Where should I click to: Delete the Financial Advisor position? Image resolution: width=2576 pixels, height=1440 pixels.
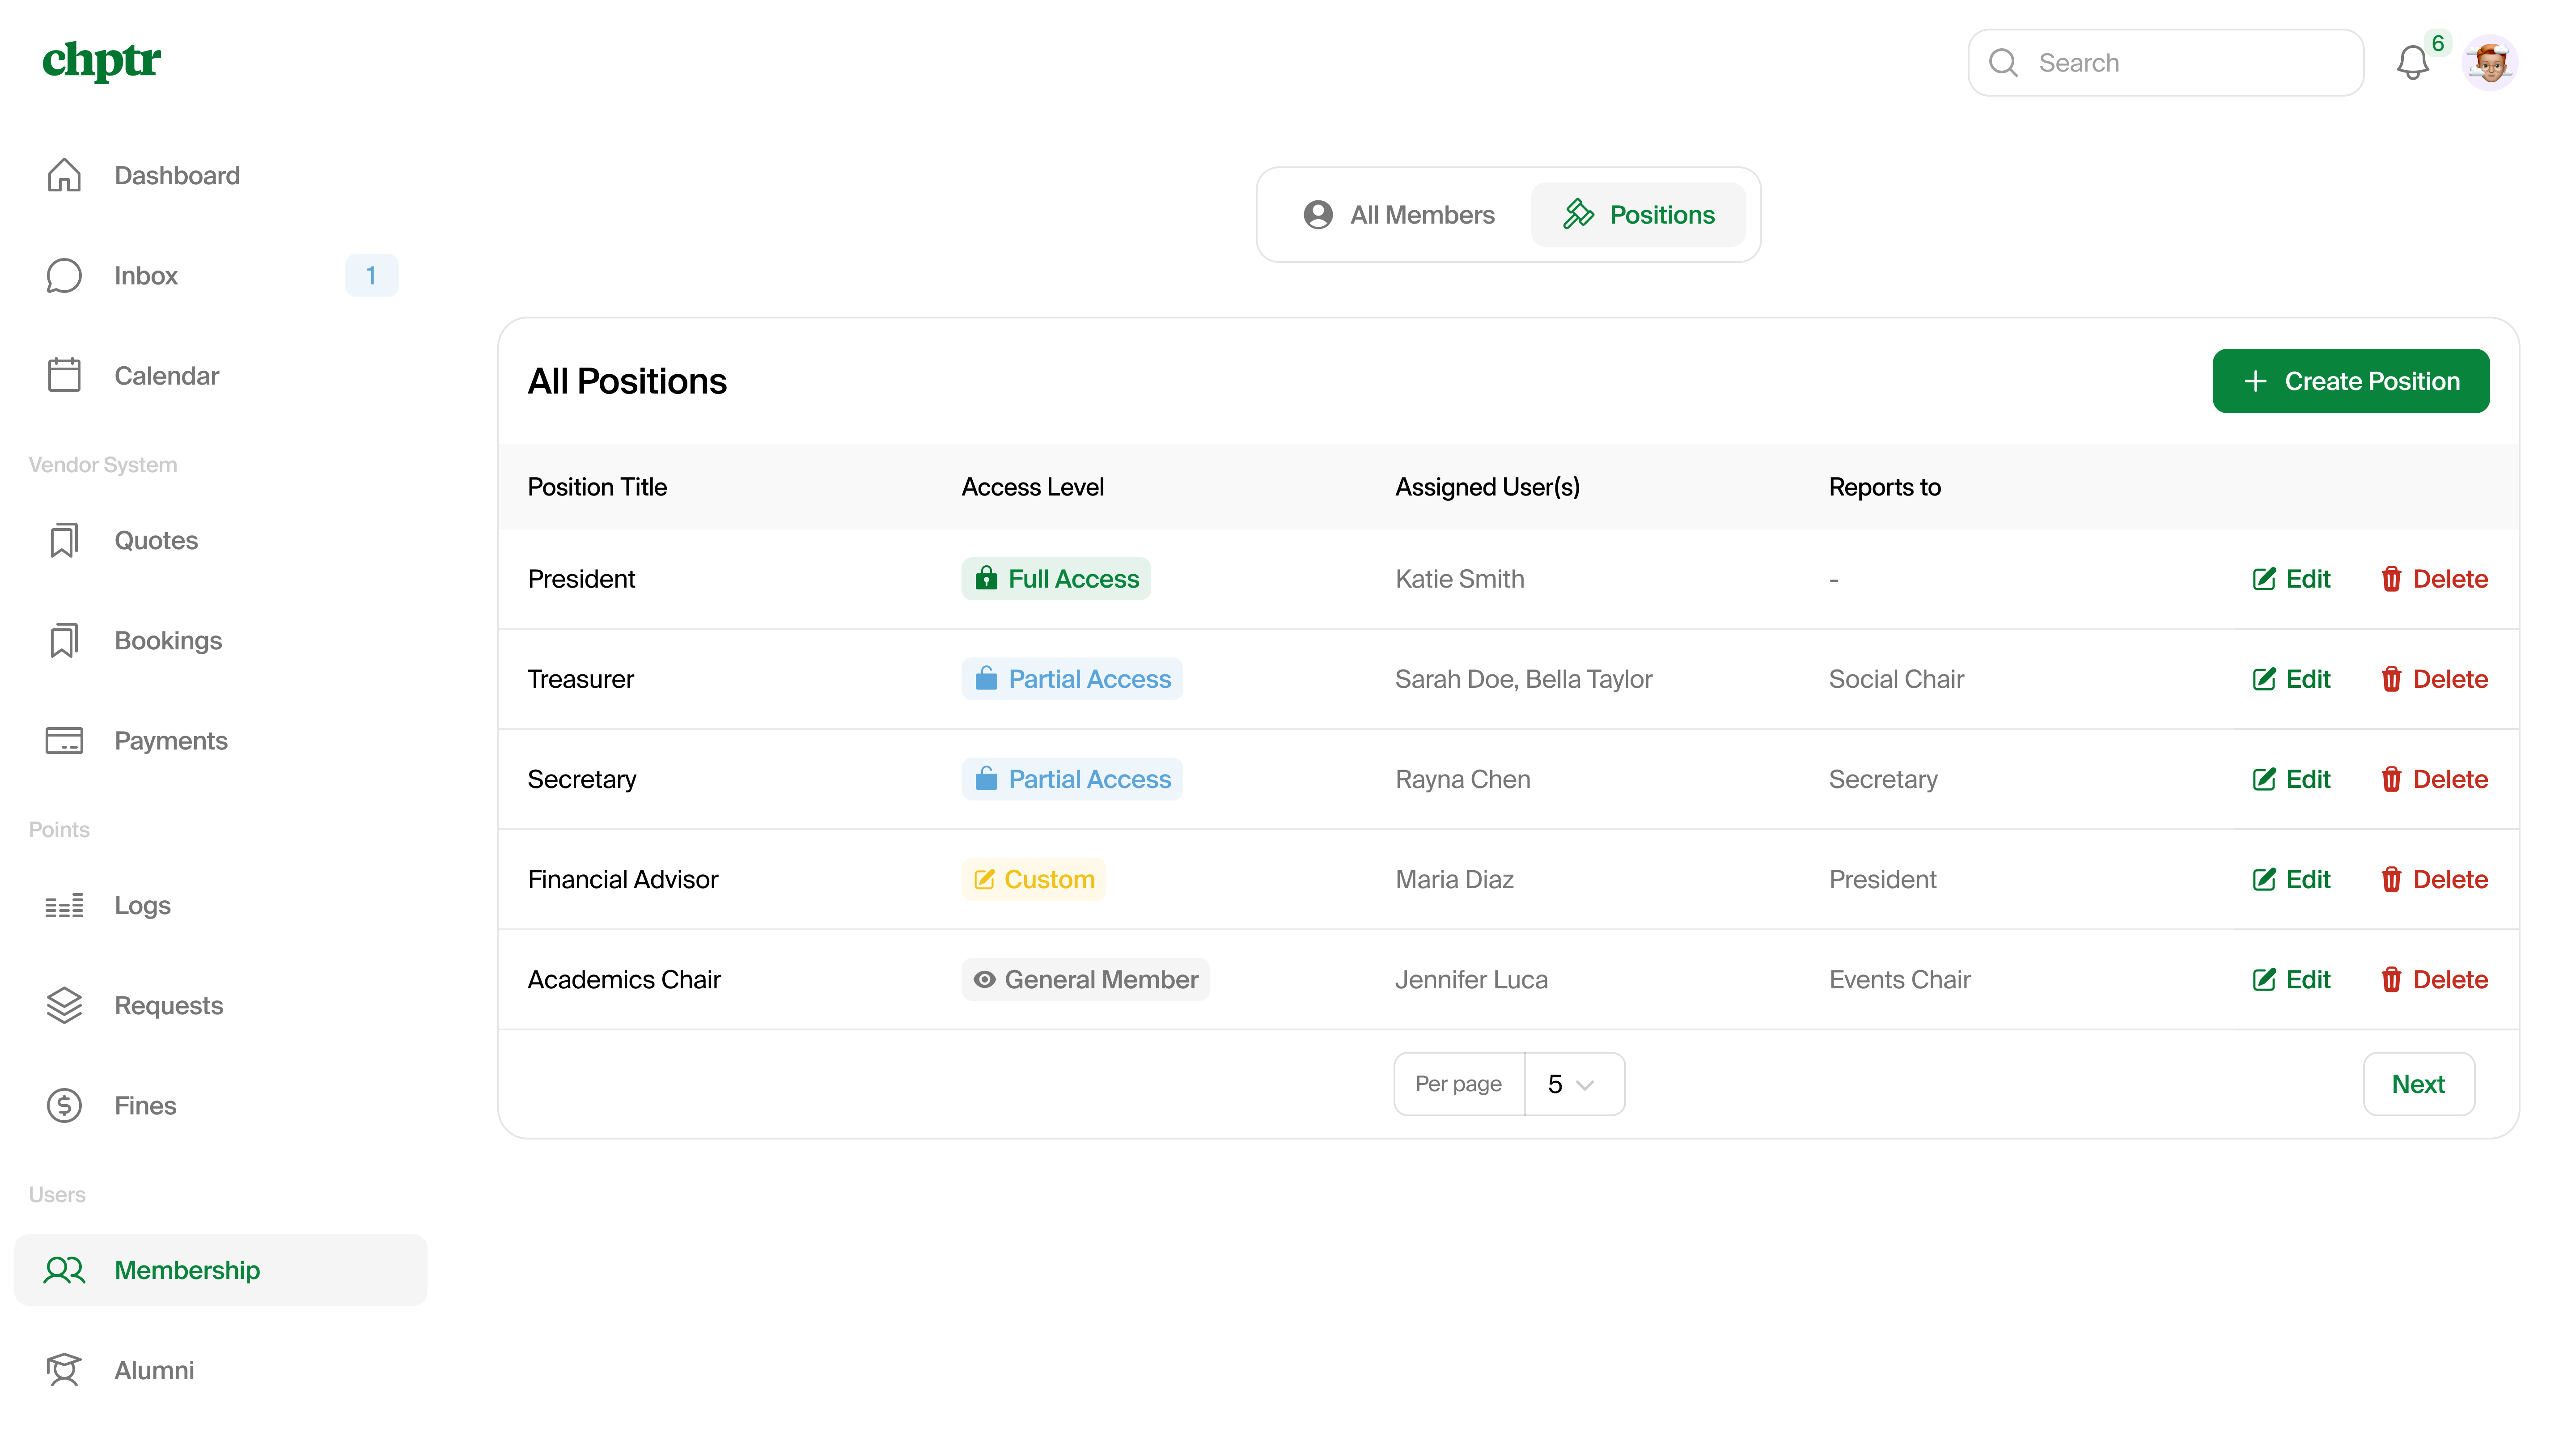[2434, 879]
